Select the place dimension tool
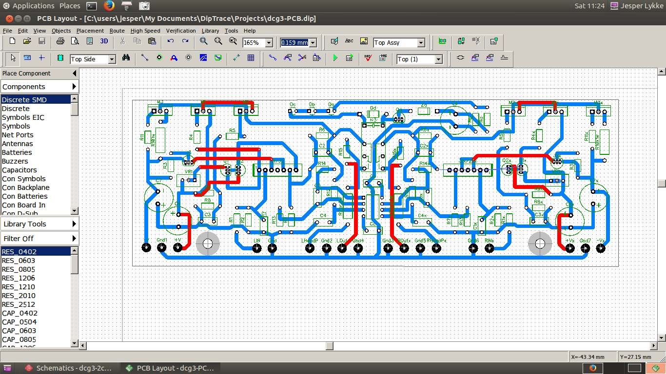 click(x=236, y=58)
